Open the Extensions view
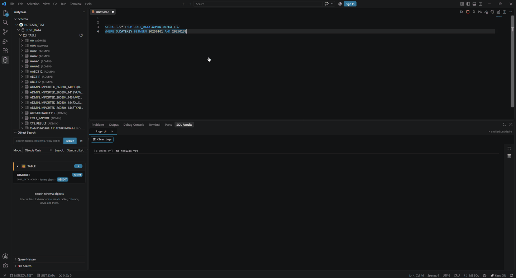Viewport: 516px width, 278px height. click(x=5, y=51)
